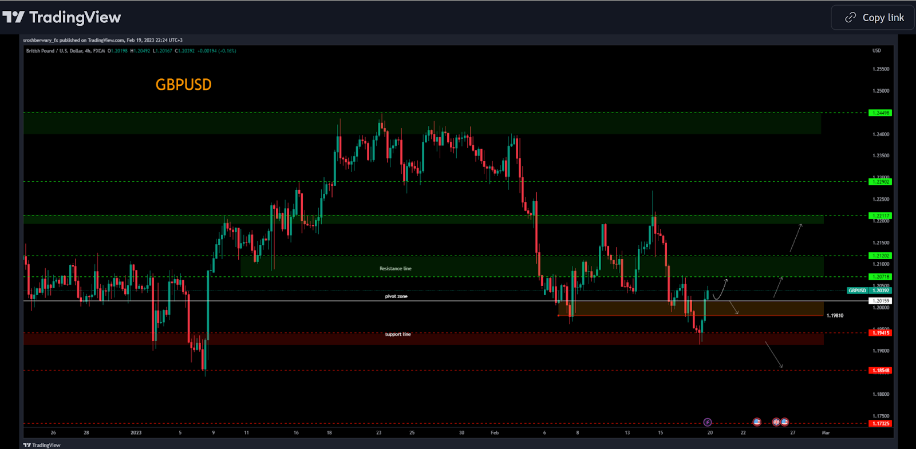Click the Copy link button
This screenshot has width=916, height=449.
tap(873, 18)
